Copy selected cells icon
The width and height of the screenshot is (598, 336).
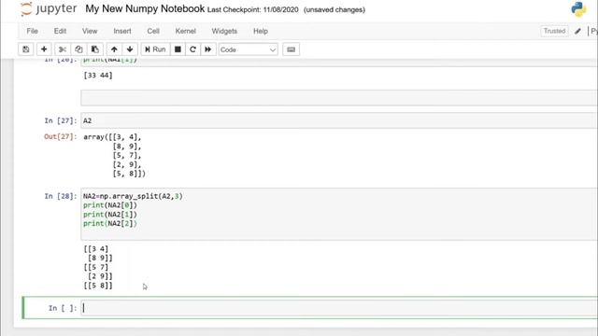pos(78,49)
